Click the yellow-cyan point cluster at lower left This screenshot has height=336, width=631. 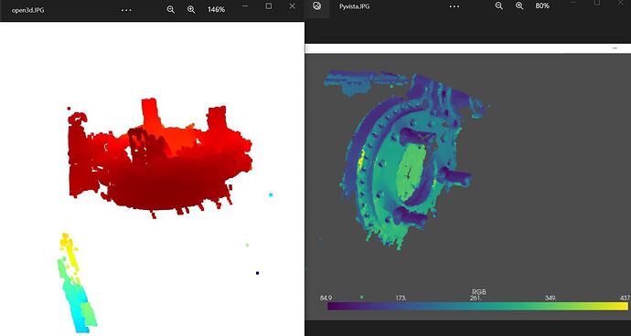pos(77,283)
